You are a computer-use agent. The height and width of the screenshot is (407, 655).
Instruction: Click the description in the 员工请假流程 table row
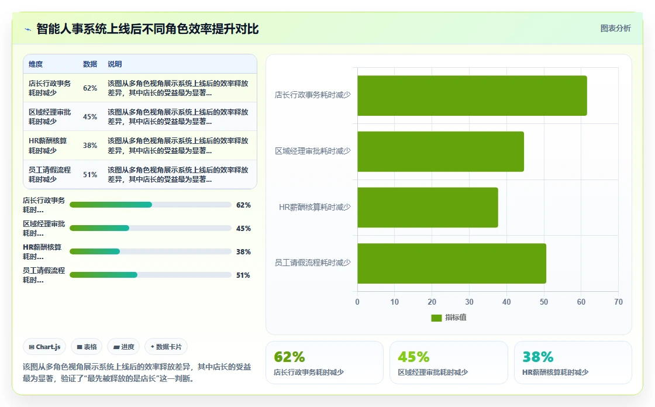[x=178, y=175]
